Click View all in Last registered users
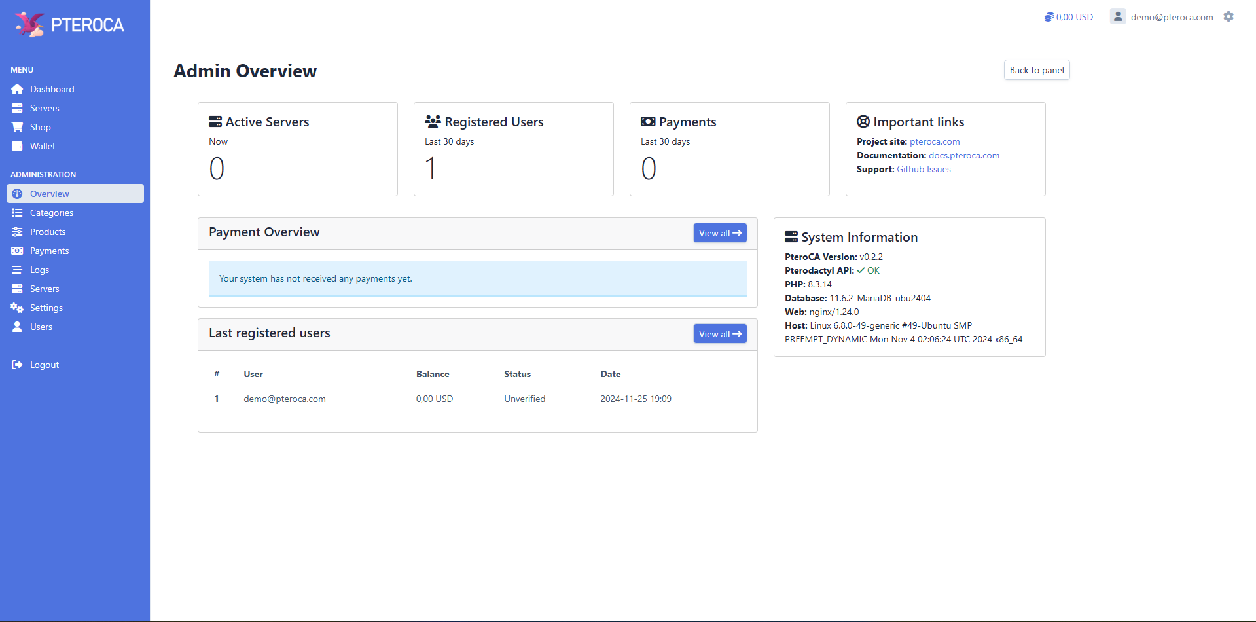Screen dimensions: 1256x622 (720, 334)
